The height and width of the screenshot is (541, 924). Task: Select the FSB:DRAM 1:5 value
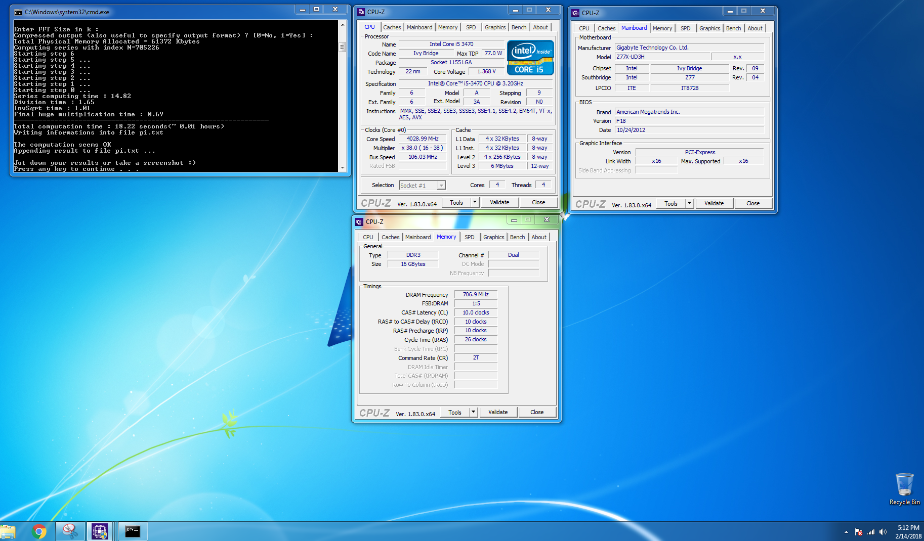[476, 303]
